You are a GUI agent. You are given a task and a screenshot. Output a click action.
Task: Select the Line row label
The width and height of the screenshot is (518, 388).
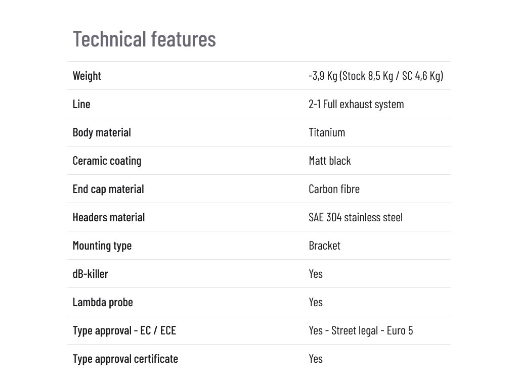[x=81, y=104]
